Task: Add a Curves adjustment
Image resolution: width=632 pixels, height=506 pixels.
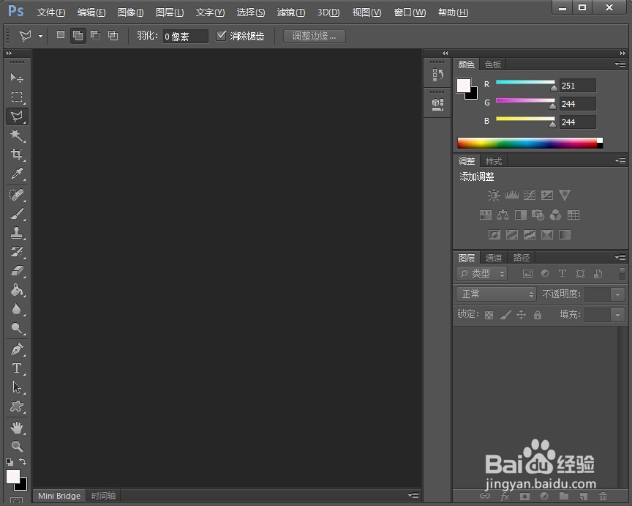Action: [x=529, y=196]
